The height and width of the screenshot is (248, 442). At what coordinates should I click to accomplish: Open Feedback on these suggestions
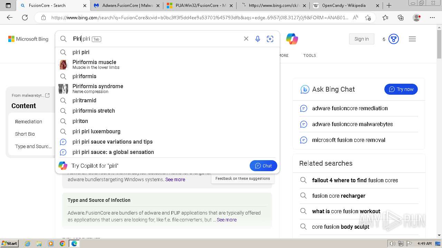click(x=243, y=178)
